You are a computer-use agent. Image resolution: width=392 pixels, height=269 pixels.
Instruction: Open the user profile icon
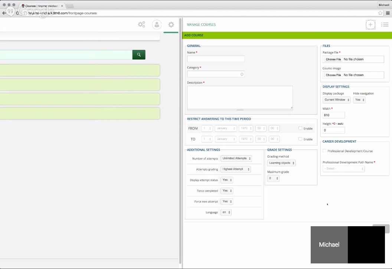157,25
